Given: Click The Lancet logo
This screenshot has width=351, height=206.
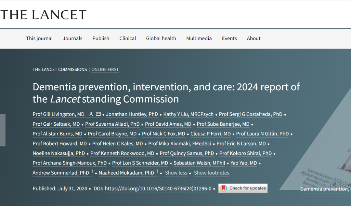Looking at the screenshot, I should [43, 15].
